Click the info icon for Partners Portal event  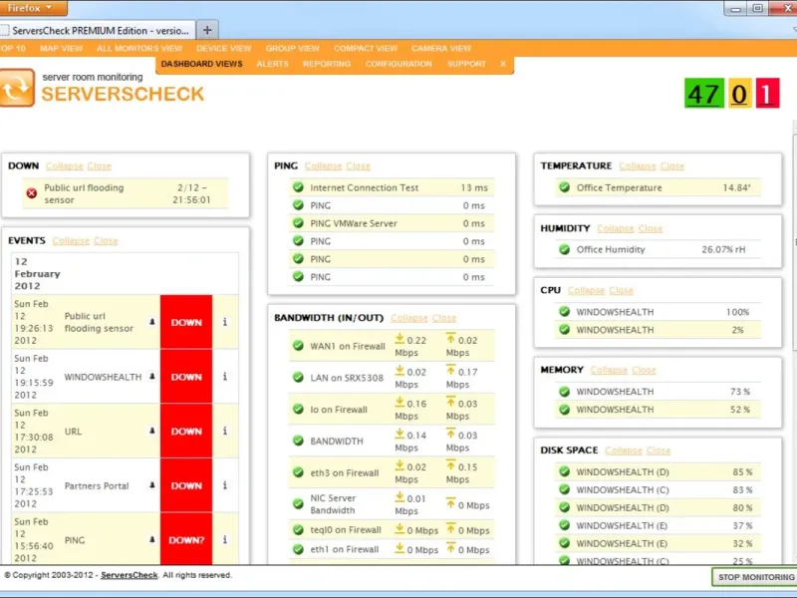point(225,485)
